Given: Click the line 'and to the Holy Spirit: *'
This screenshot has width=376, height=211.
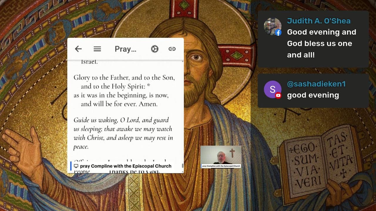Looking at the screenshot, I should 116,86.
